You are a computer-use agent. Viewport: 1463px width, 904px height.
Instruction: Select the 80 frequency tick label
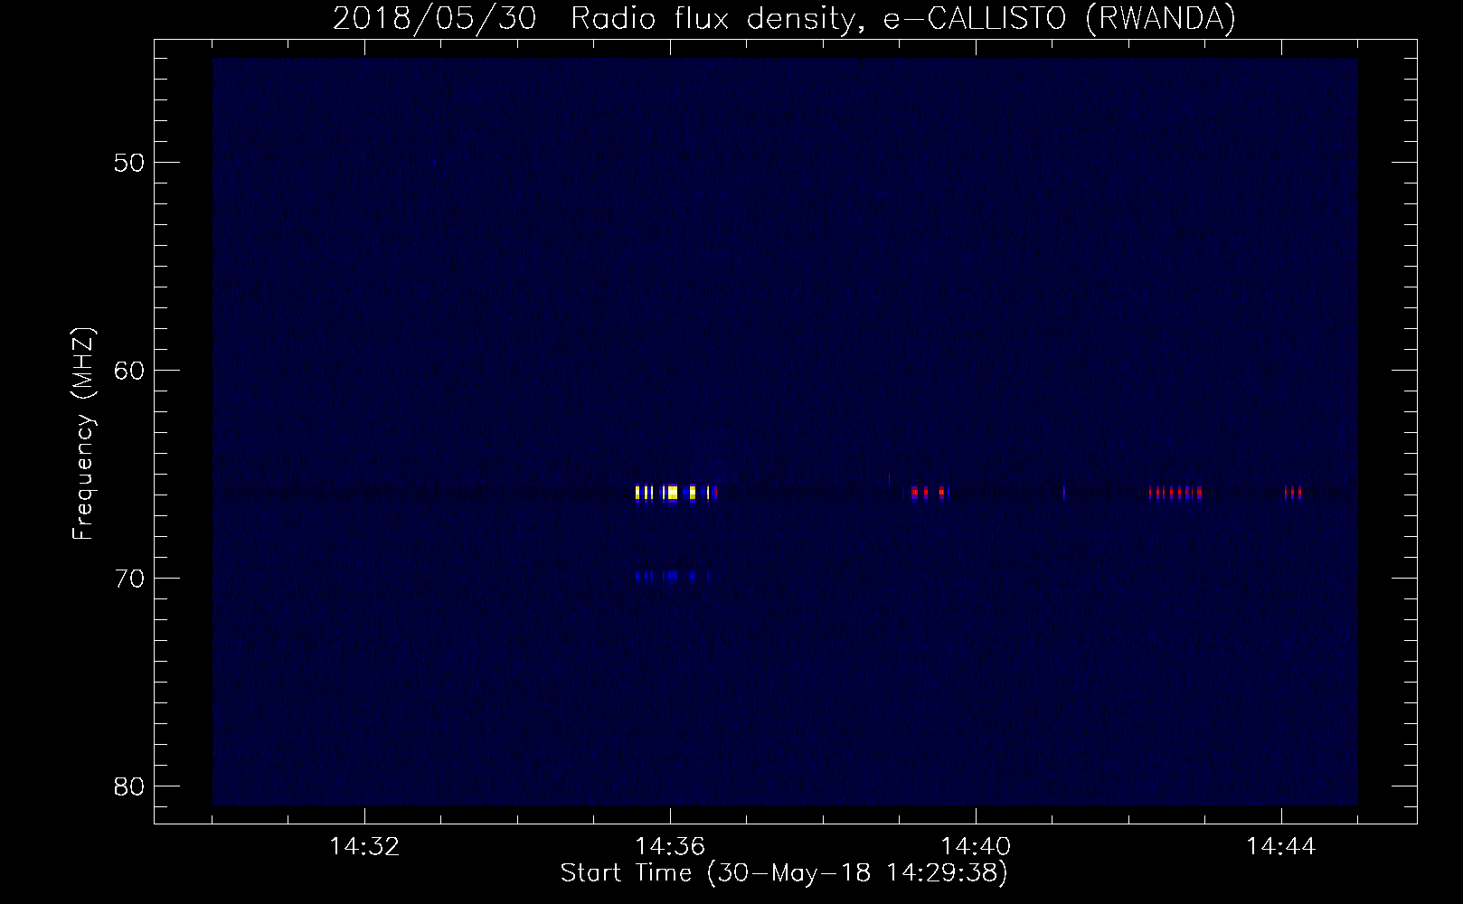[129, 786]
